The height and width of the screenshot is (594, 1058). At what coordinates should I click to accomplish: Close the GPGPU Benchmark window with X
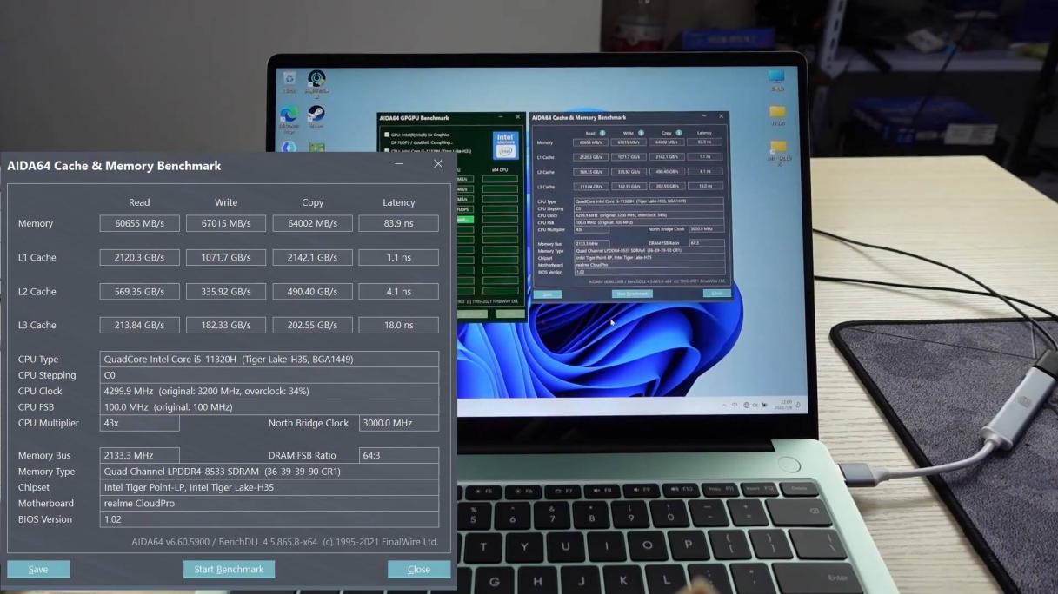[x=518, y=117]
